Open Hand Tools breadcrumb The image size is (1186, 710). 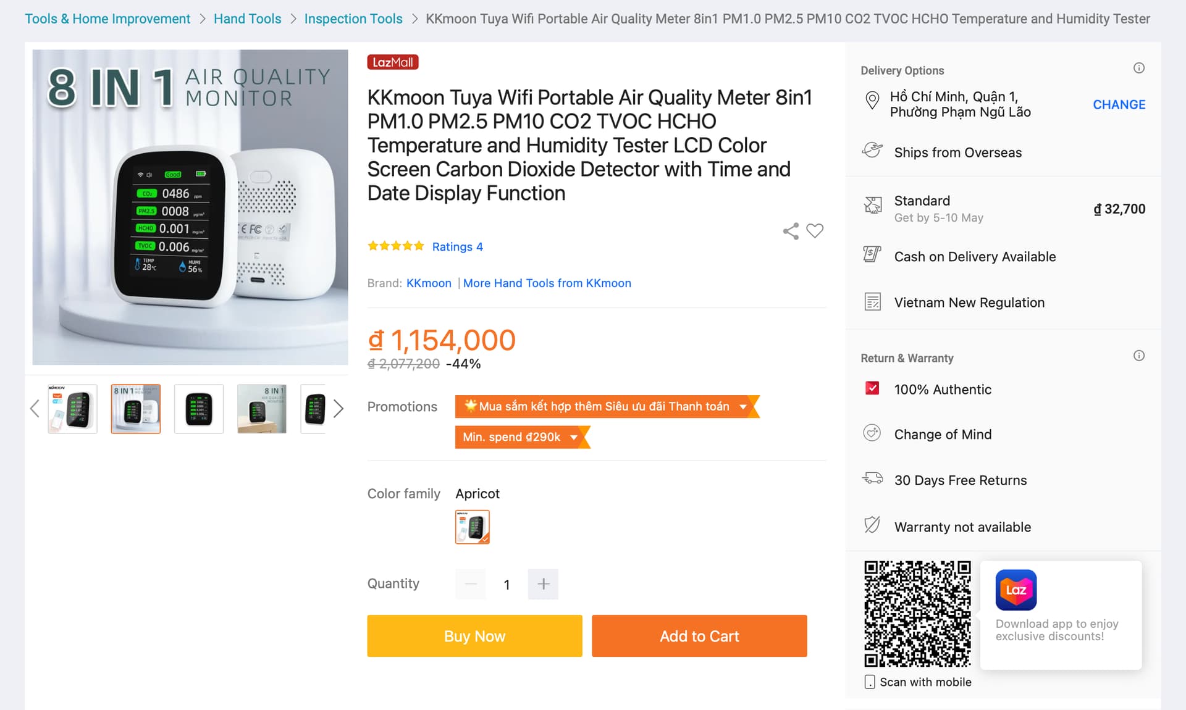click(247, 19)
